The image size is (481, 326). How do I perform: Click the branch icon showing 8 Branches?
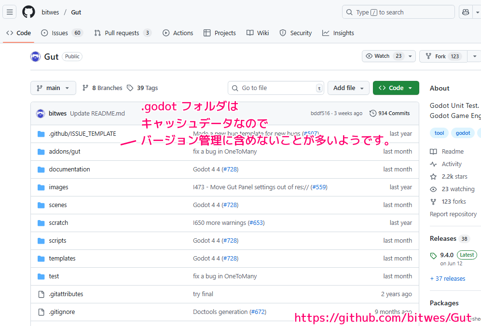85,88
